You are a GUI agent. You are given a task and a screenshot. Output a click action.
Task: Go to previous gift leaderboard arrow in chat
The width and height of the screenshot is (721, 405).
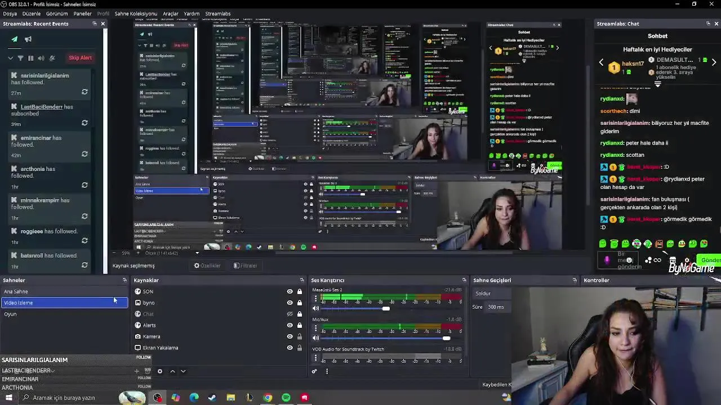coord(601,62)
